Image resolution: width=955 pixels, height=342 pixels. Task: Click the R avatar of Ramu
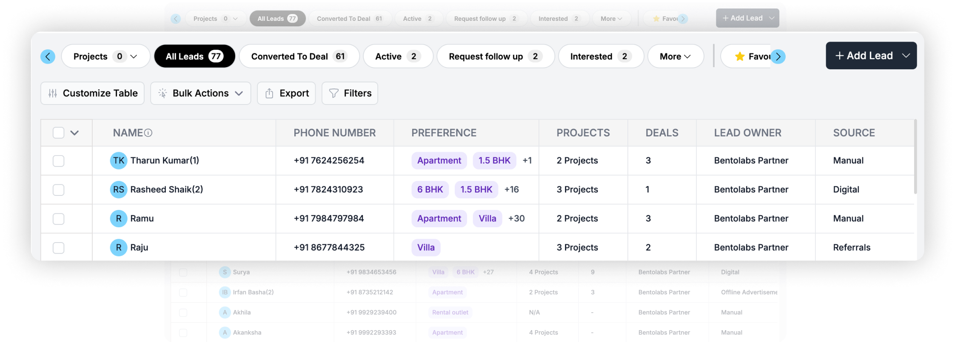[x=119, y=218]
